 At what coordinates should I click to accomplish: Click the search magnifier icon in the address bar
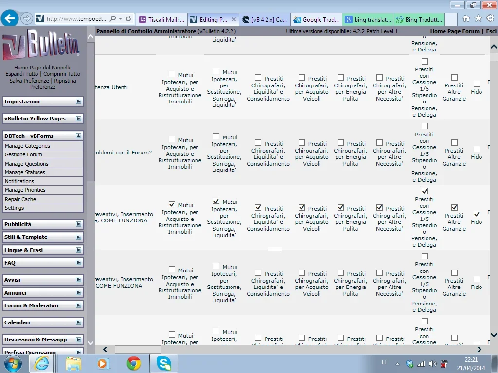(x=113, y=19)
